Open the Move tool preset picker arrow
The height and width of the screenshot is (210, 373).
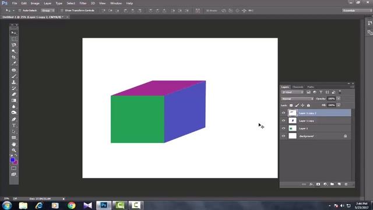pos(13,10)
